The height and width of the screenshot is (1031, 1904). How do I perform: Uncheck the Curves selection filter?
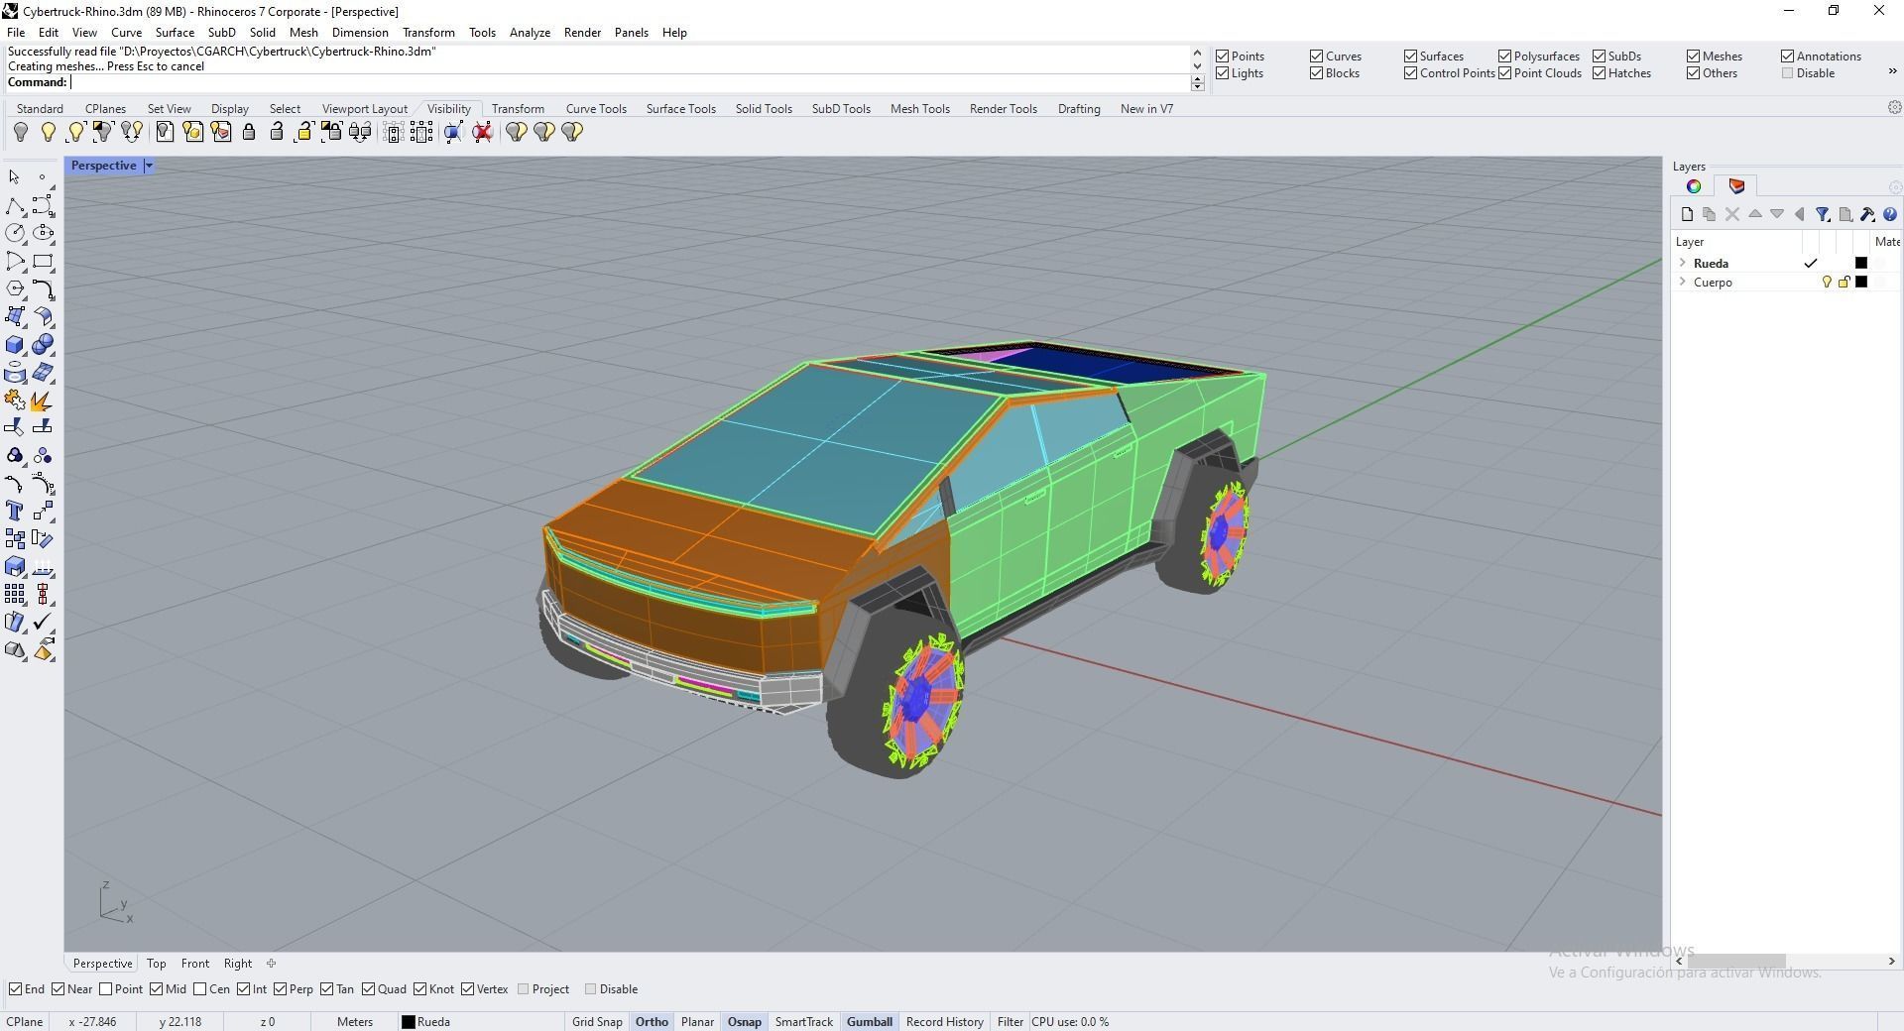tap(1317, 57)
